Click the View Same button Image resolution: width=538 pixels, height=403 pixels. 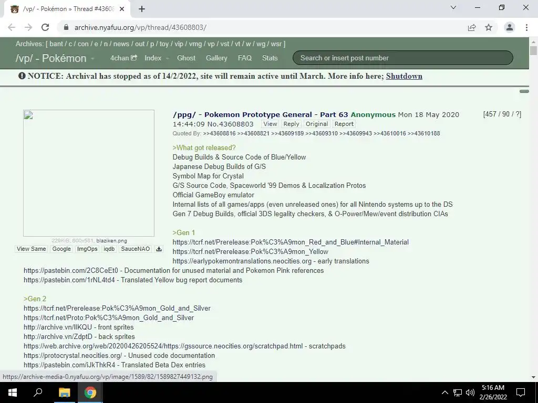(x=31, y=249)
